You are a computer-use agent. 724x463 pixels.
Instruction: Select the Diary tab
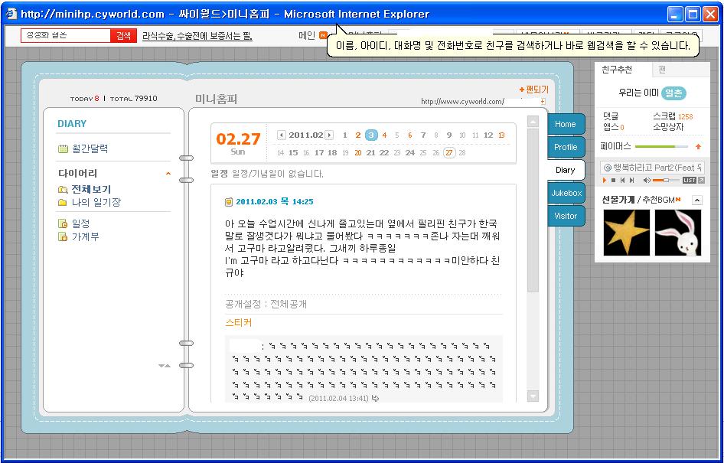(566, 170)
